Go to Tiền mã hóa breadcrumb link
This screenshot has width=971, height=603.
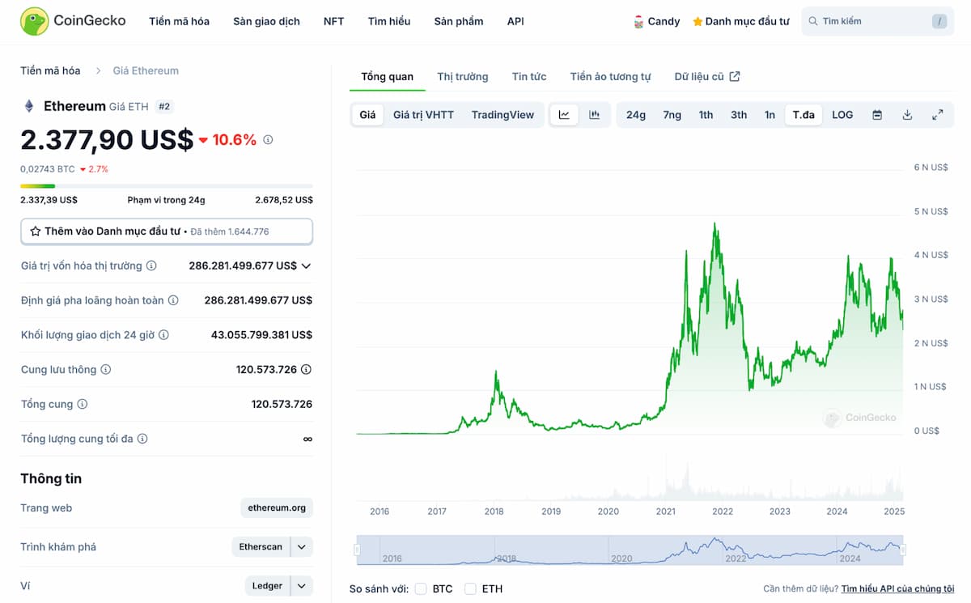pyautogui.click(x=50, y=70)
